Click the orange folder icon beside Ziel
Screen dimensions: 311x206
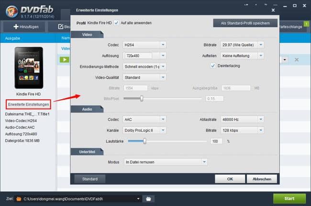(x=19, y=199)
